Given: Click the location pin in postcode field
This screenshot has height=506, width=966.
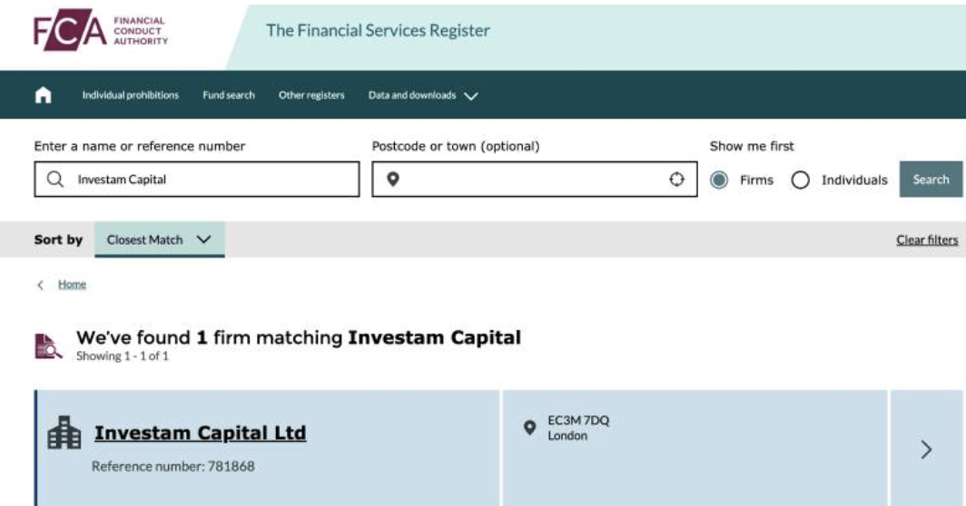Looking at the screenshot, I should coord(392,180).
